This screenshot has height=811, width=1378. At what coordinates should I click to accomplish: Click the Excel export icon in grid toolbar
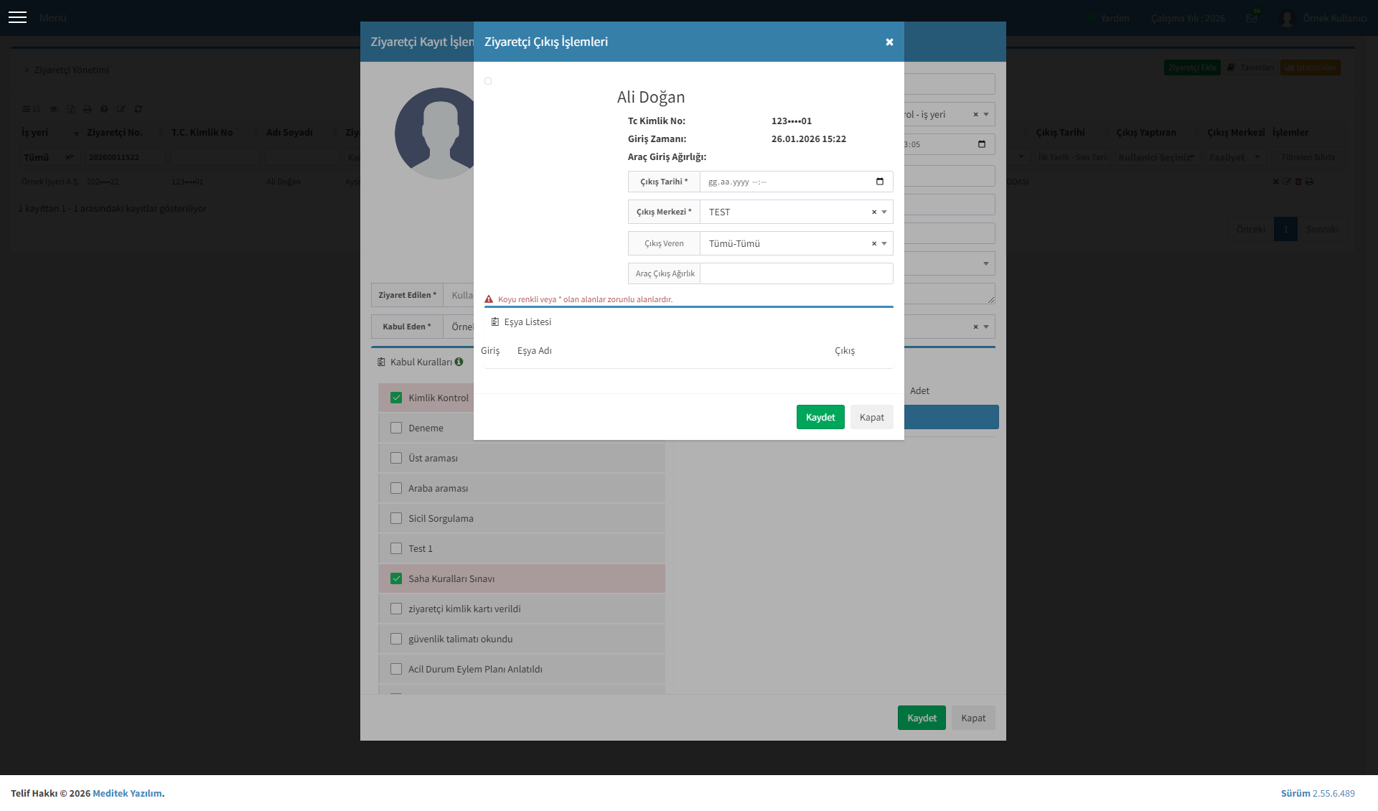[x=70, y=109]
